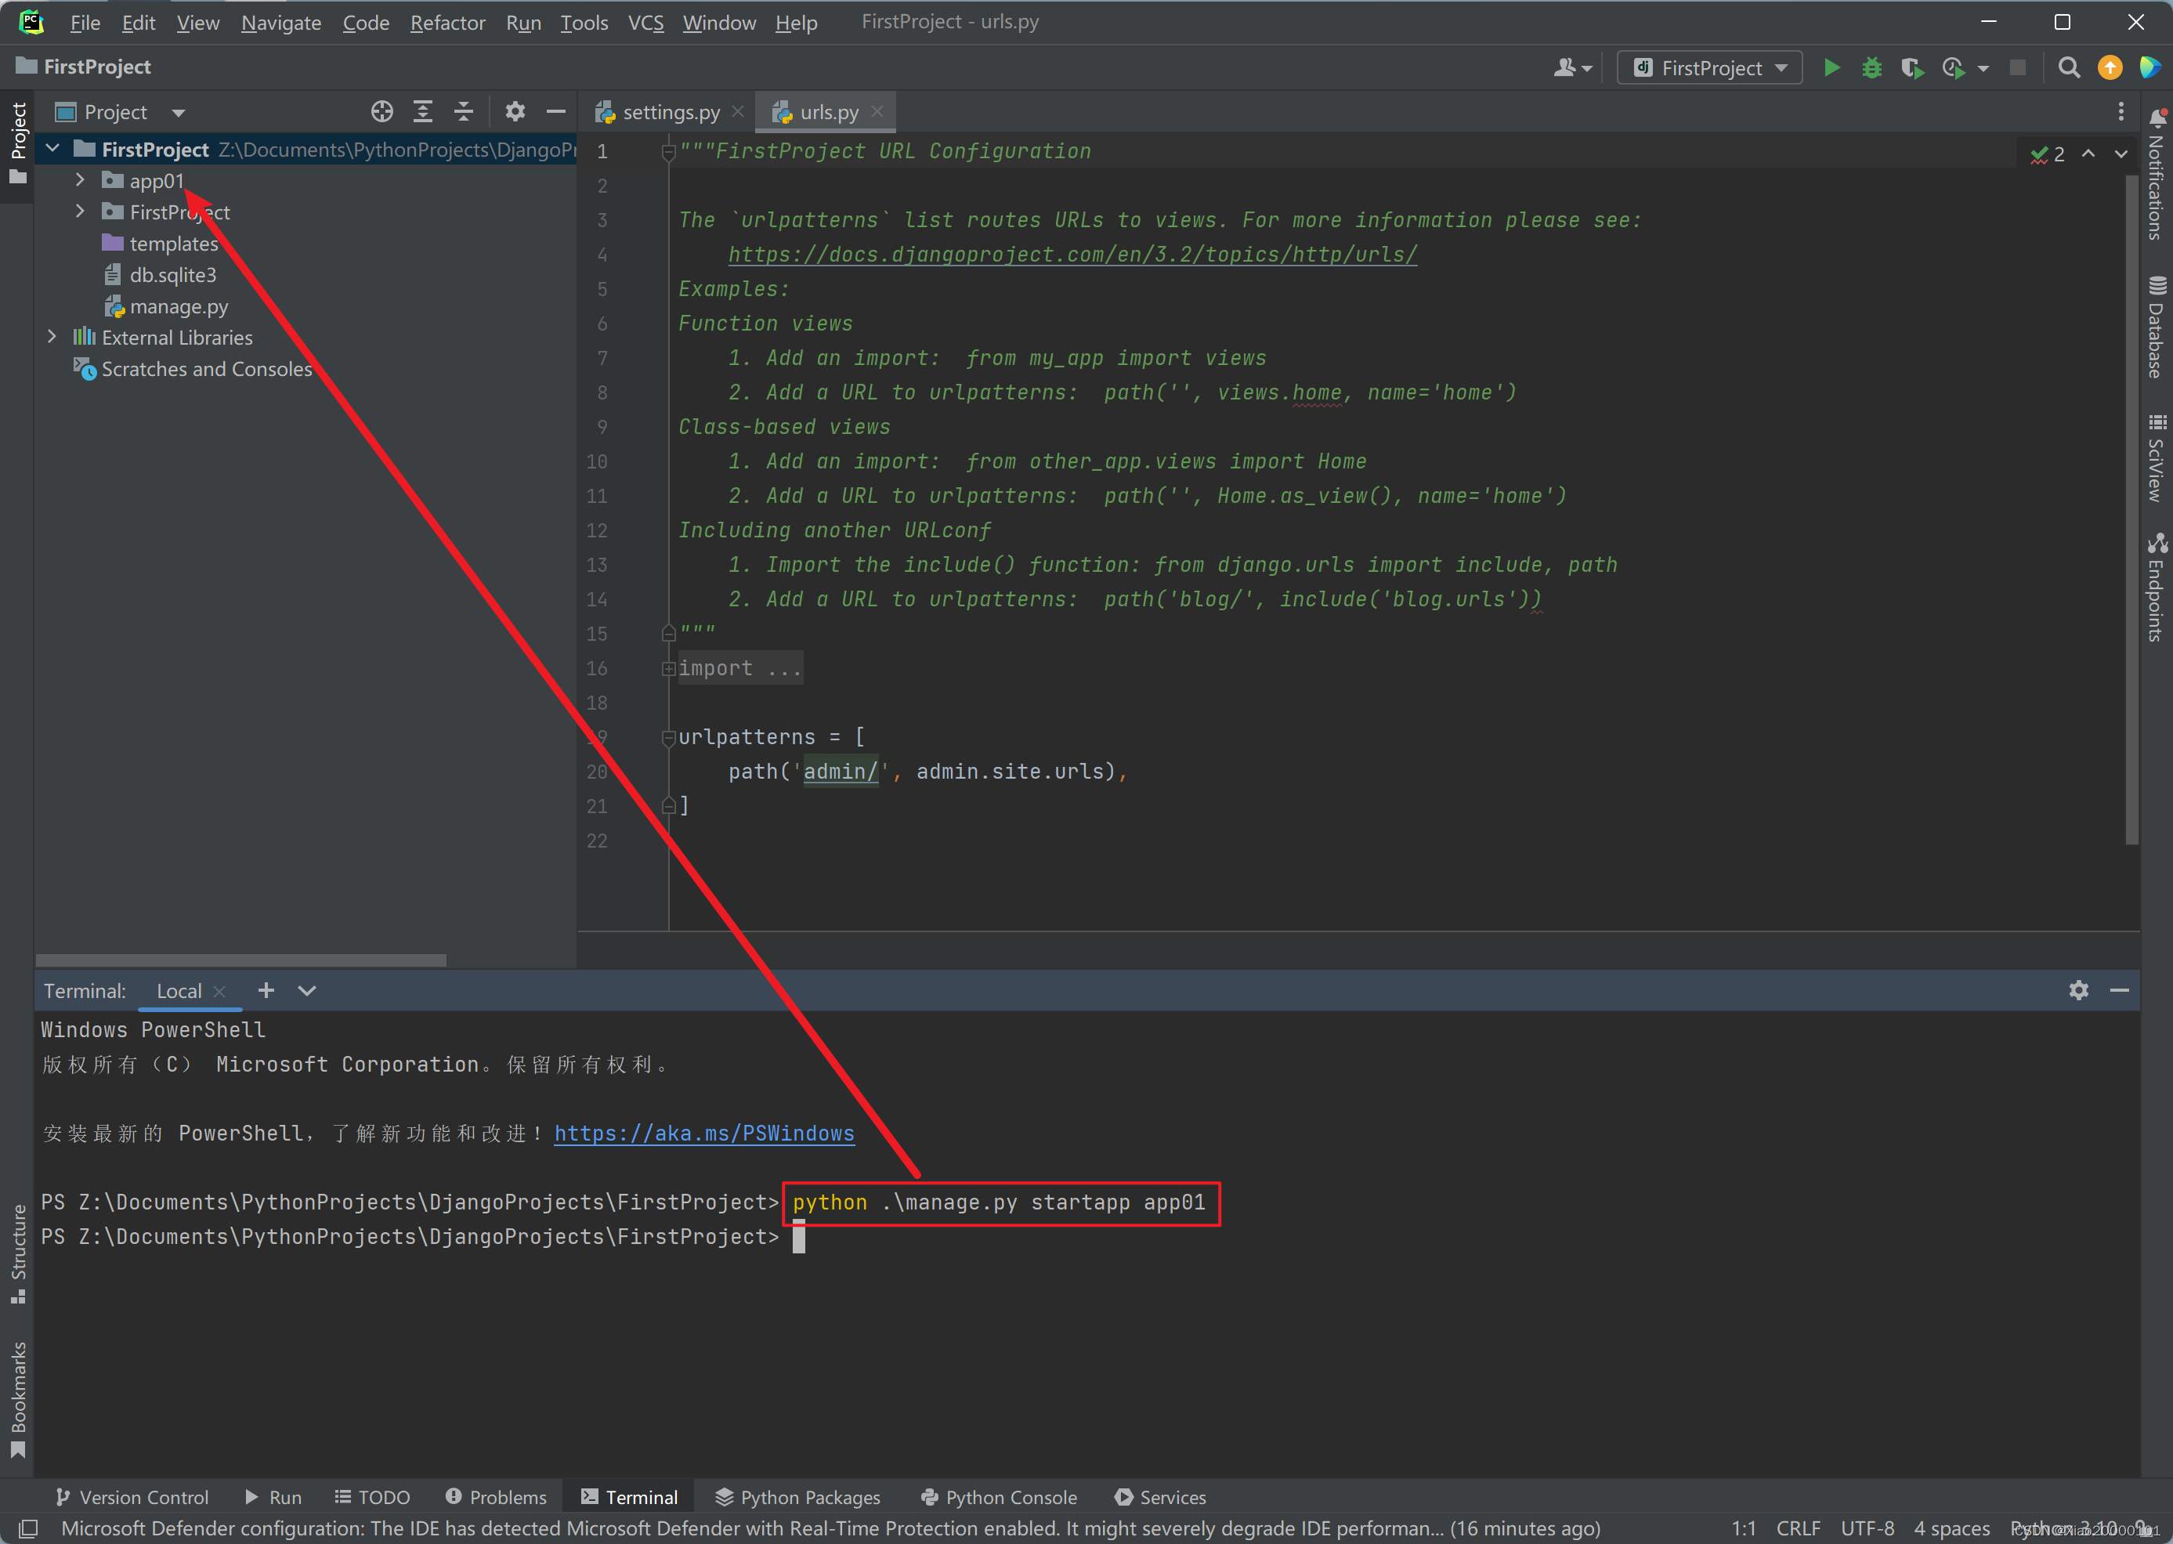
Task: Open Services tool window
Action: pos(1161,1496)
